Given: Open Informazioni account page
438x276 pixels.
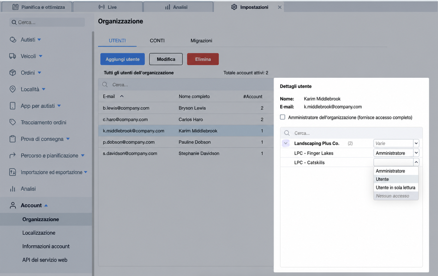Looking at the screenshot, I should click(x=46, y=246).
